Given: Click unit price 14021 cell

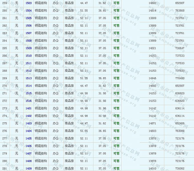Looking at the screenshot, I should [x=152, y=48].
